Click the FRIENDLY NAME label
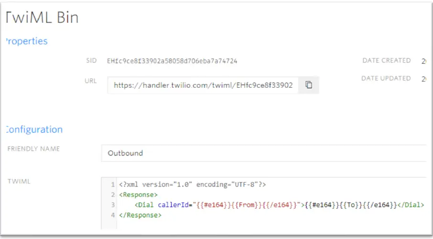This screenshot has width=433, height=239. coord(33,149)
